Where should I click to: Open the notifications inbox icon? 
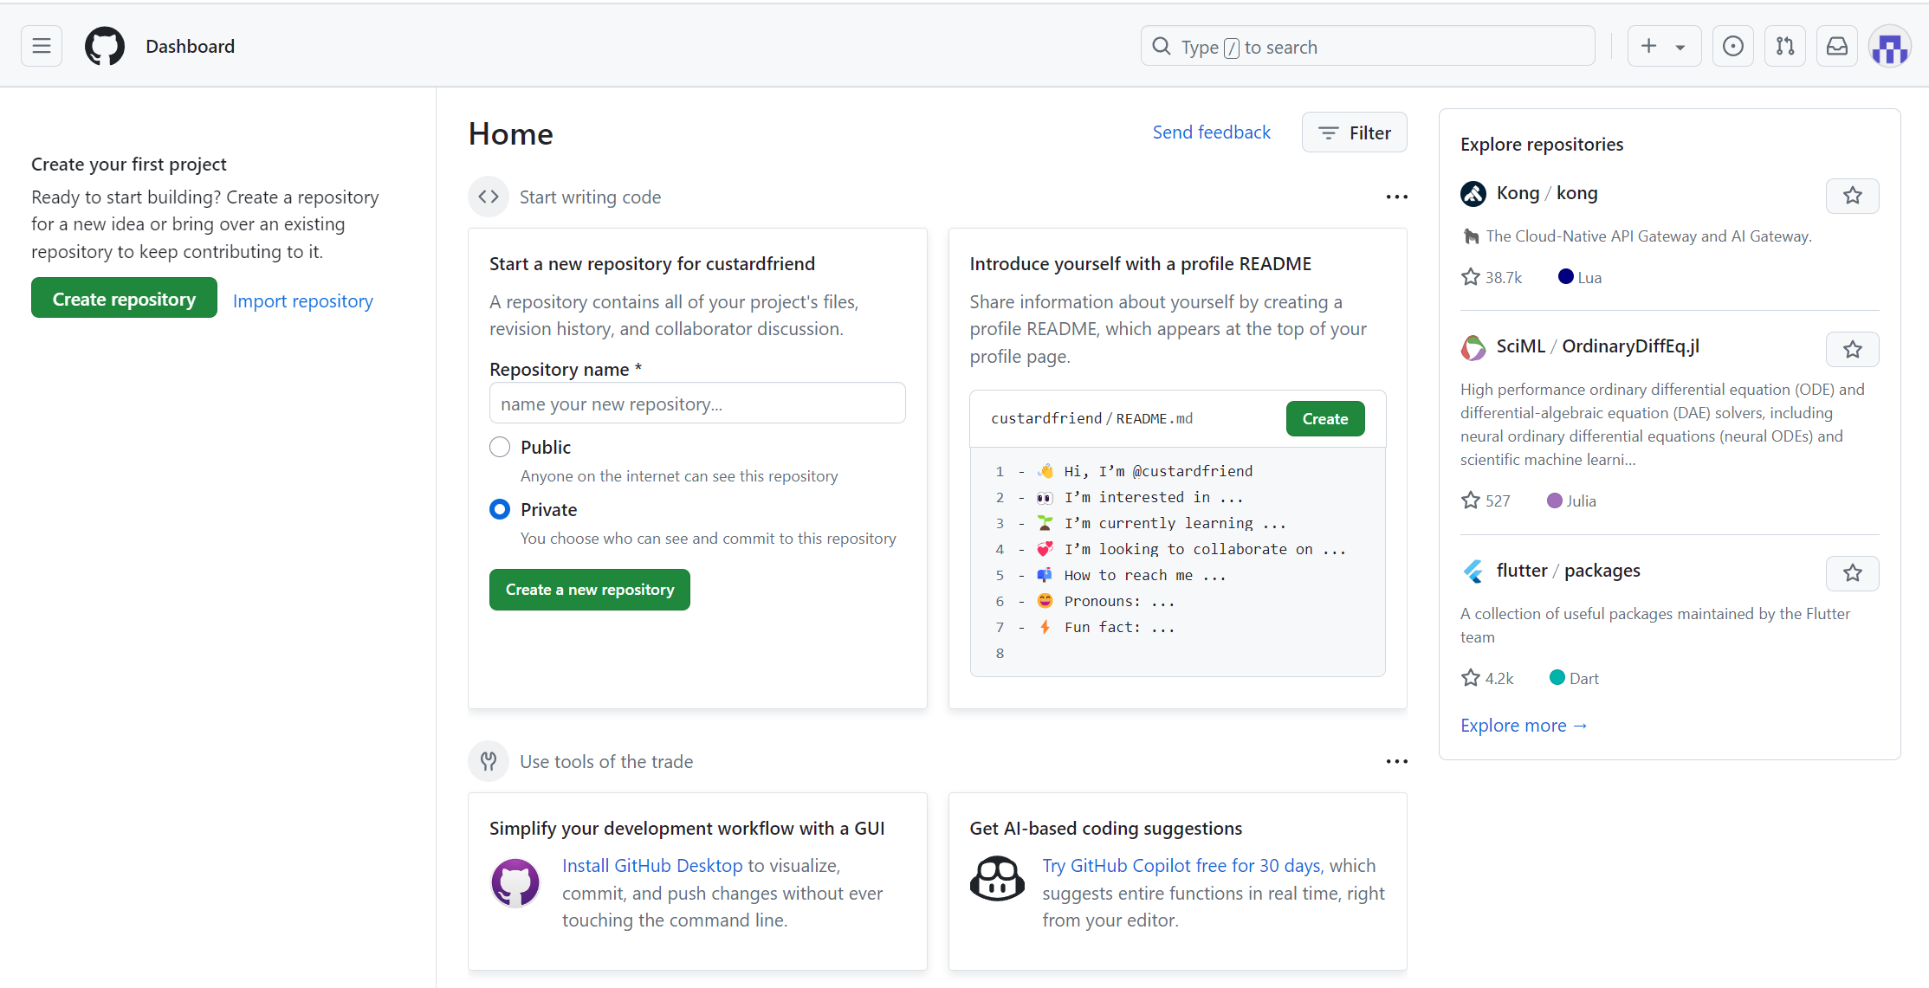click(1836, 46)
